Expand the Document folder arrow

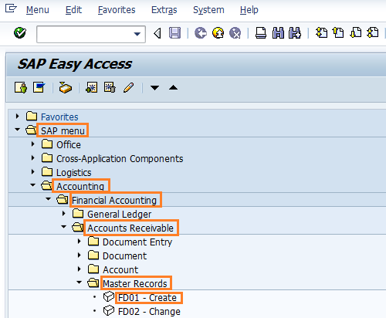tap(80, 255)
